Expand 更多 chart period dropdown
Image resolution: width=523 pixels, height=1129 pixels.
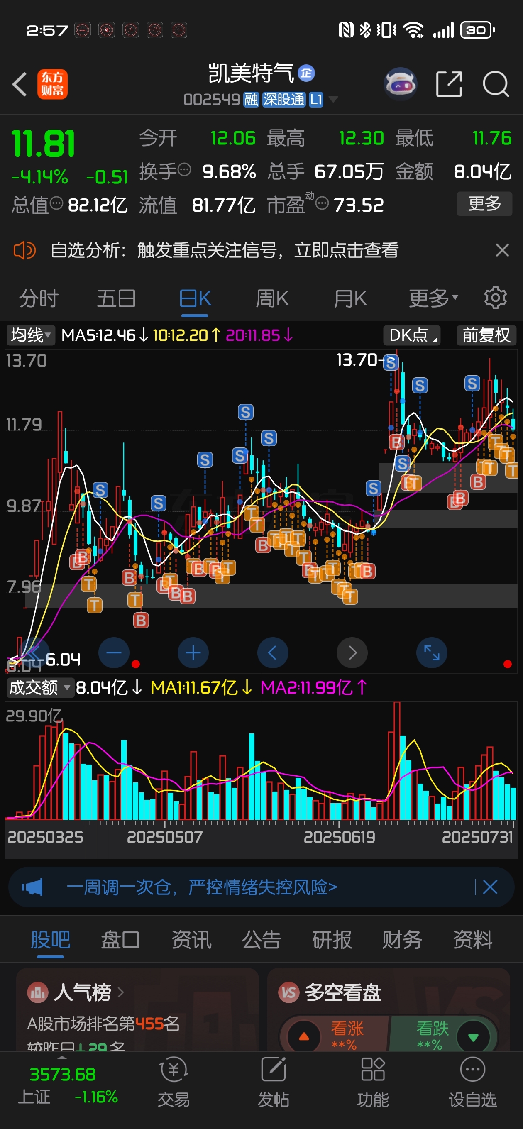tap(433, 298)
